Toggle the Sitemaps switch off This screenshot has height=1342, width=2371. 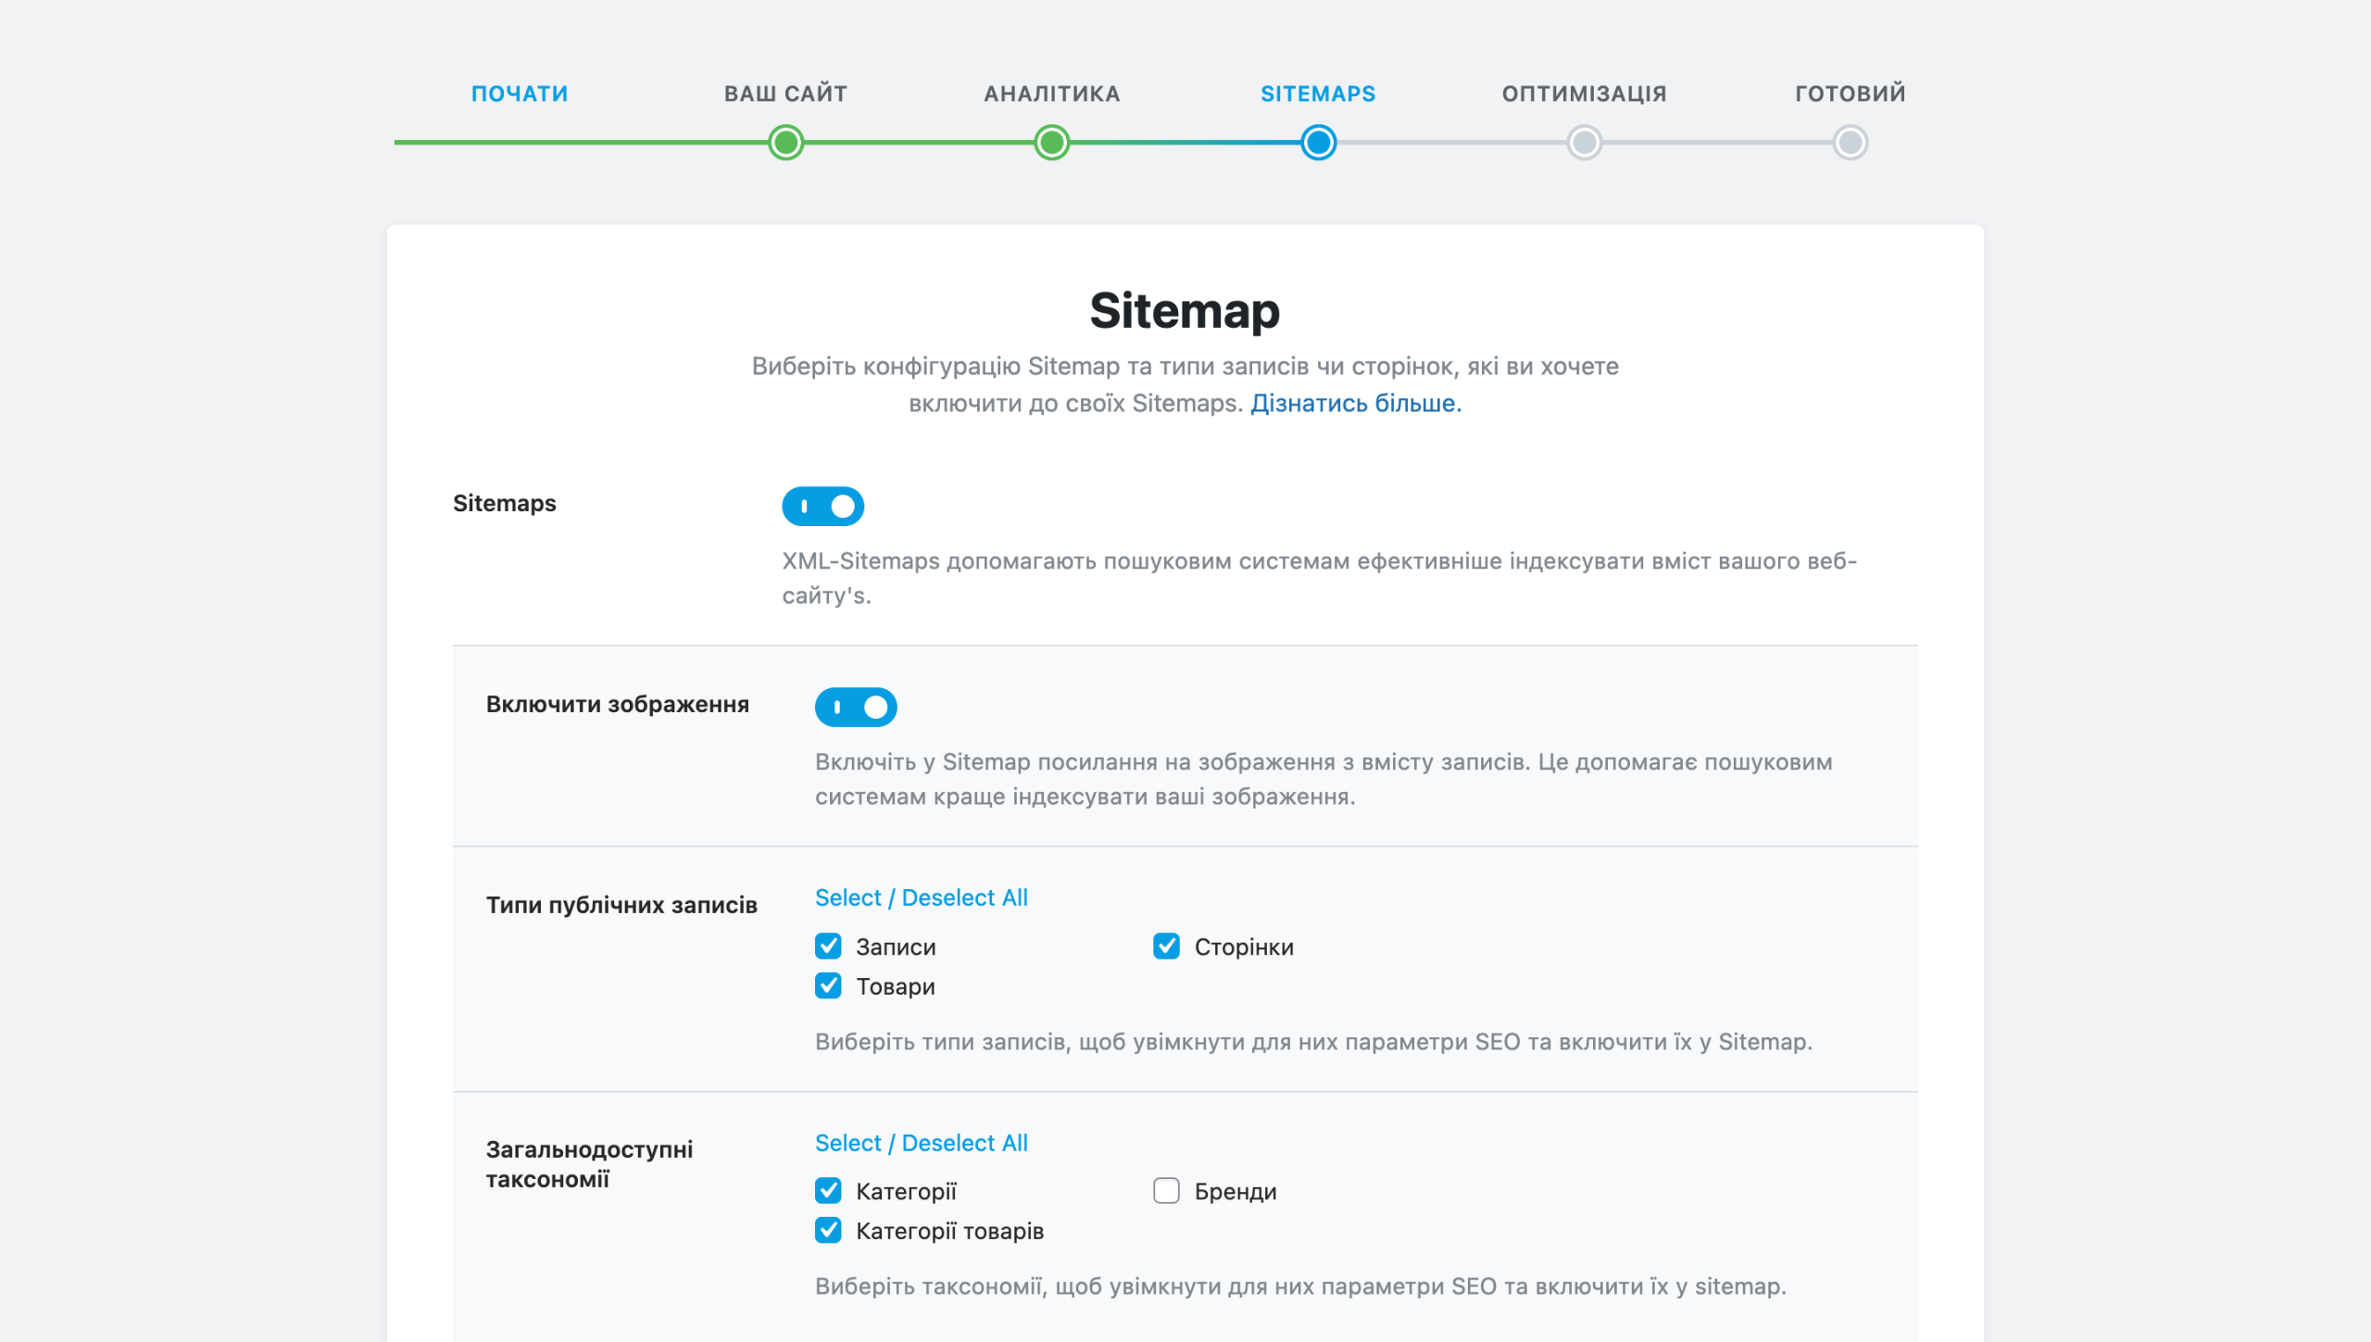click(x=822, y=506)
